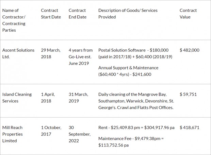
Task: Click the 'Annual Support & Maintenance' paragraph
Action: point(128,71)
